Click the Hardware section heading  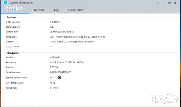coord(13,53)
